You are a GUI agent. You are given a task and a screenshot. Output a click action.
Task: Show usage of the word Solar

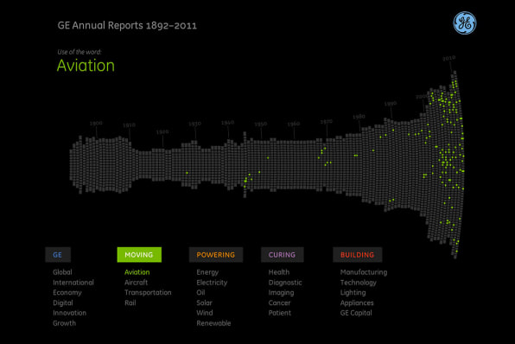[204, 303]
